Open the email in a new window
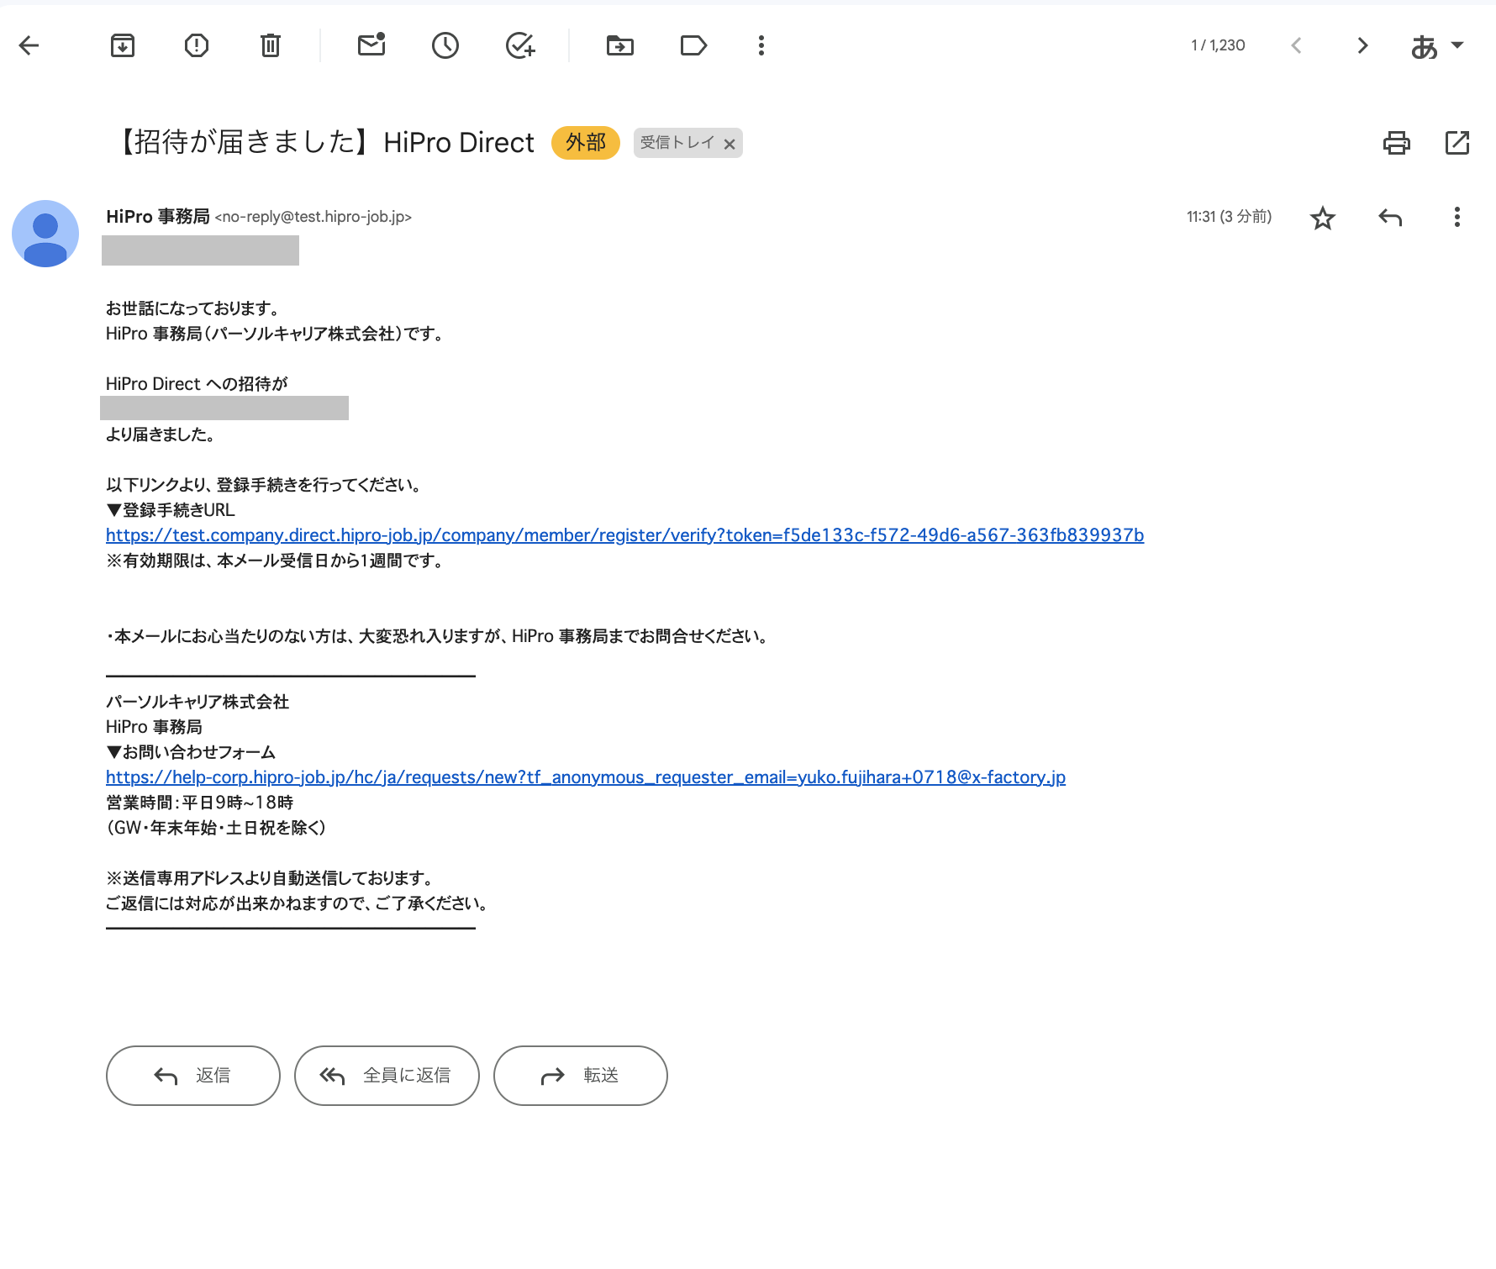The image size is (1496, 1269). [x=1456, y=143]
